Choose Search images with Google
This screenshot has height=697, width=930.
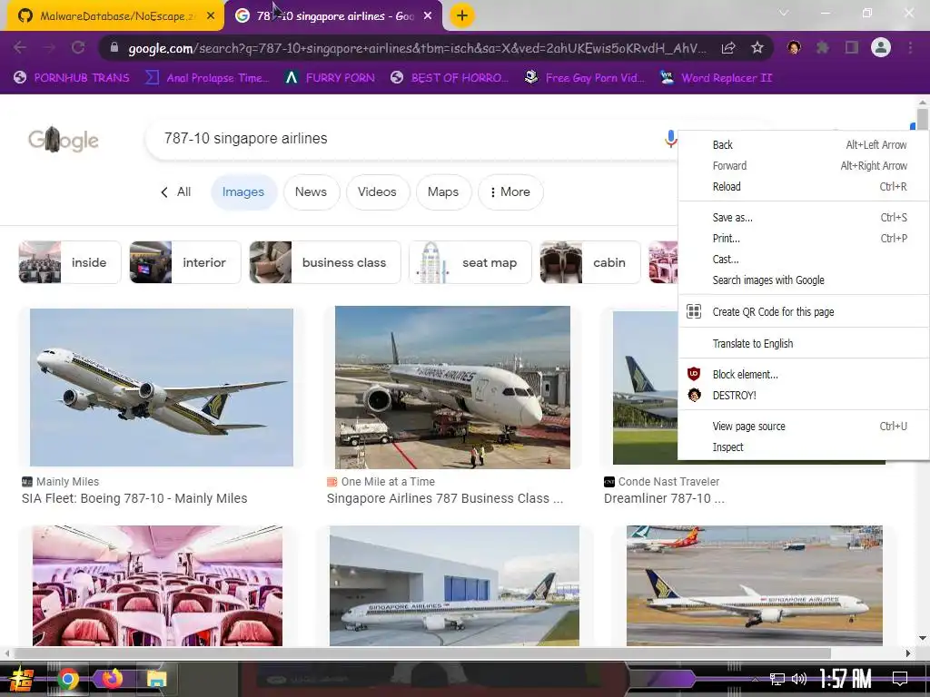(804, 280)
